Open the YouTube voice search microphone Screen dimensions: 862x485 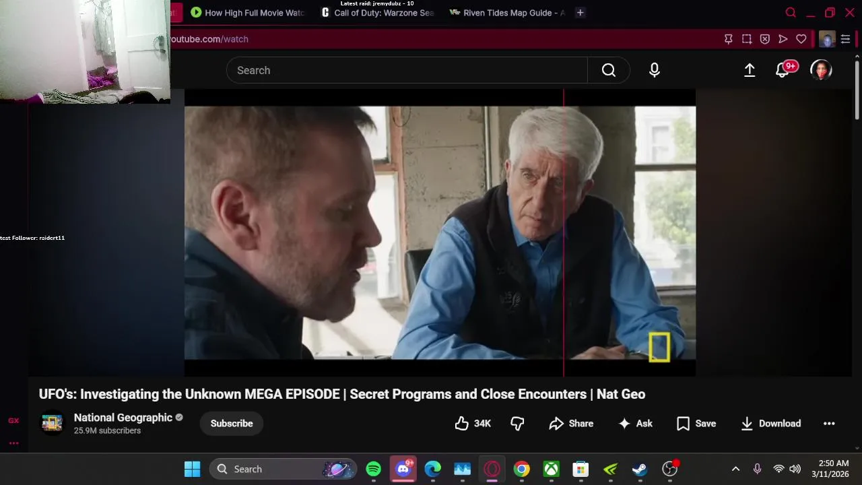[655, 70]
